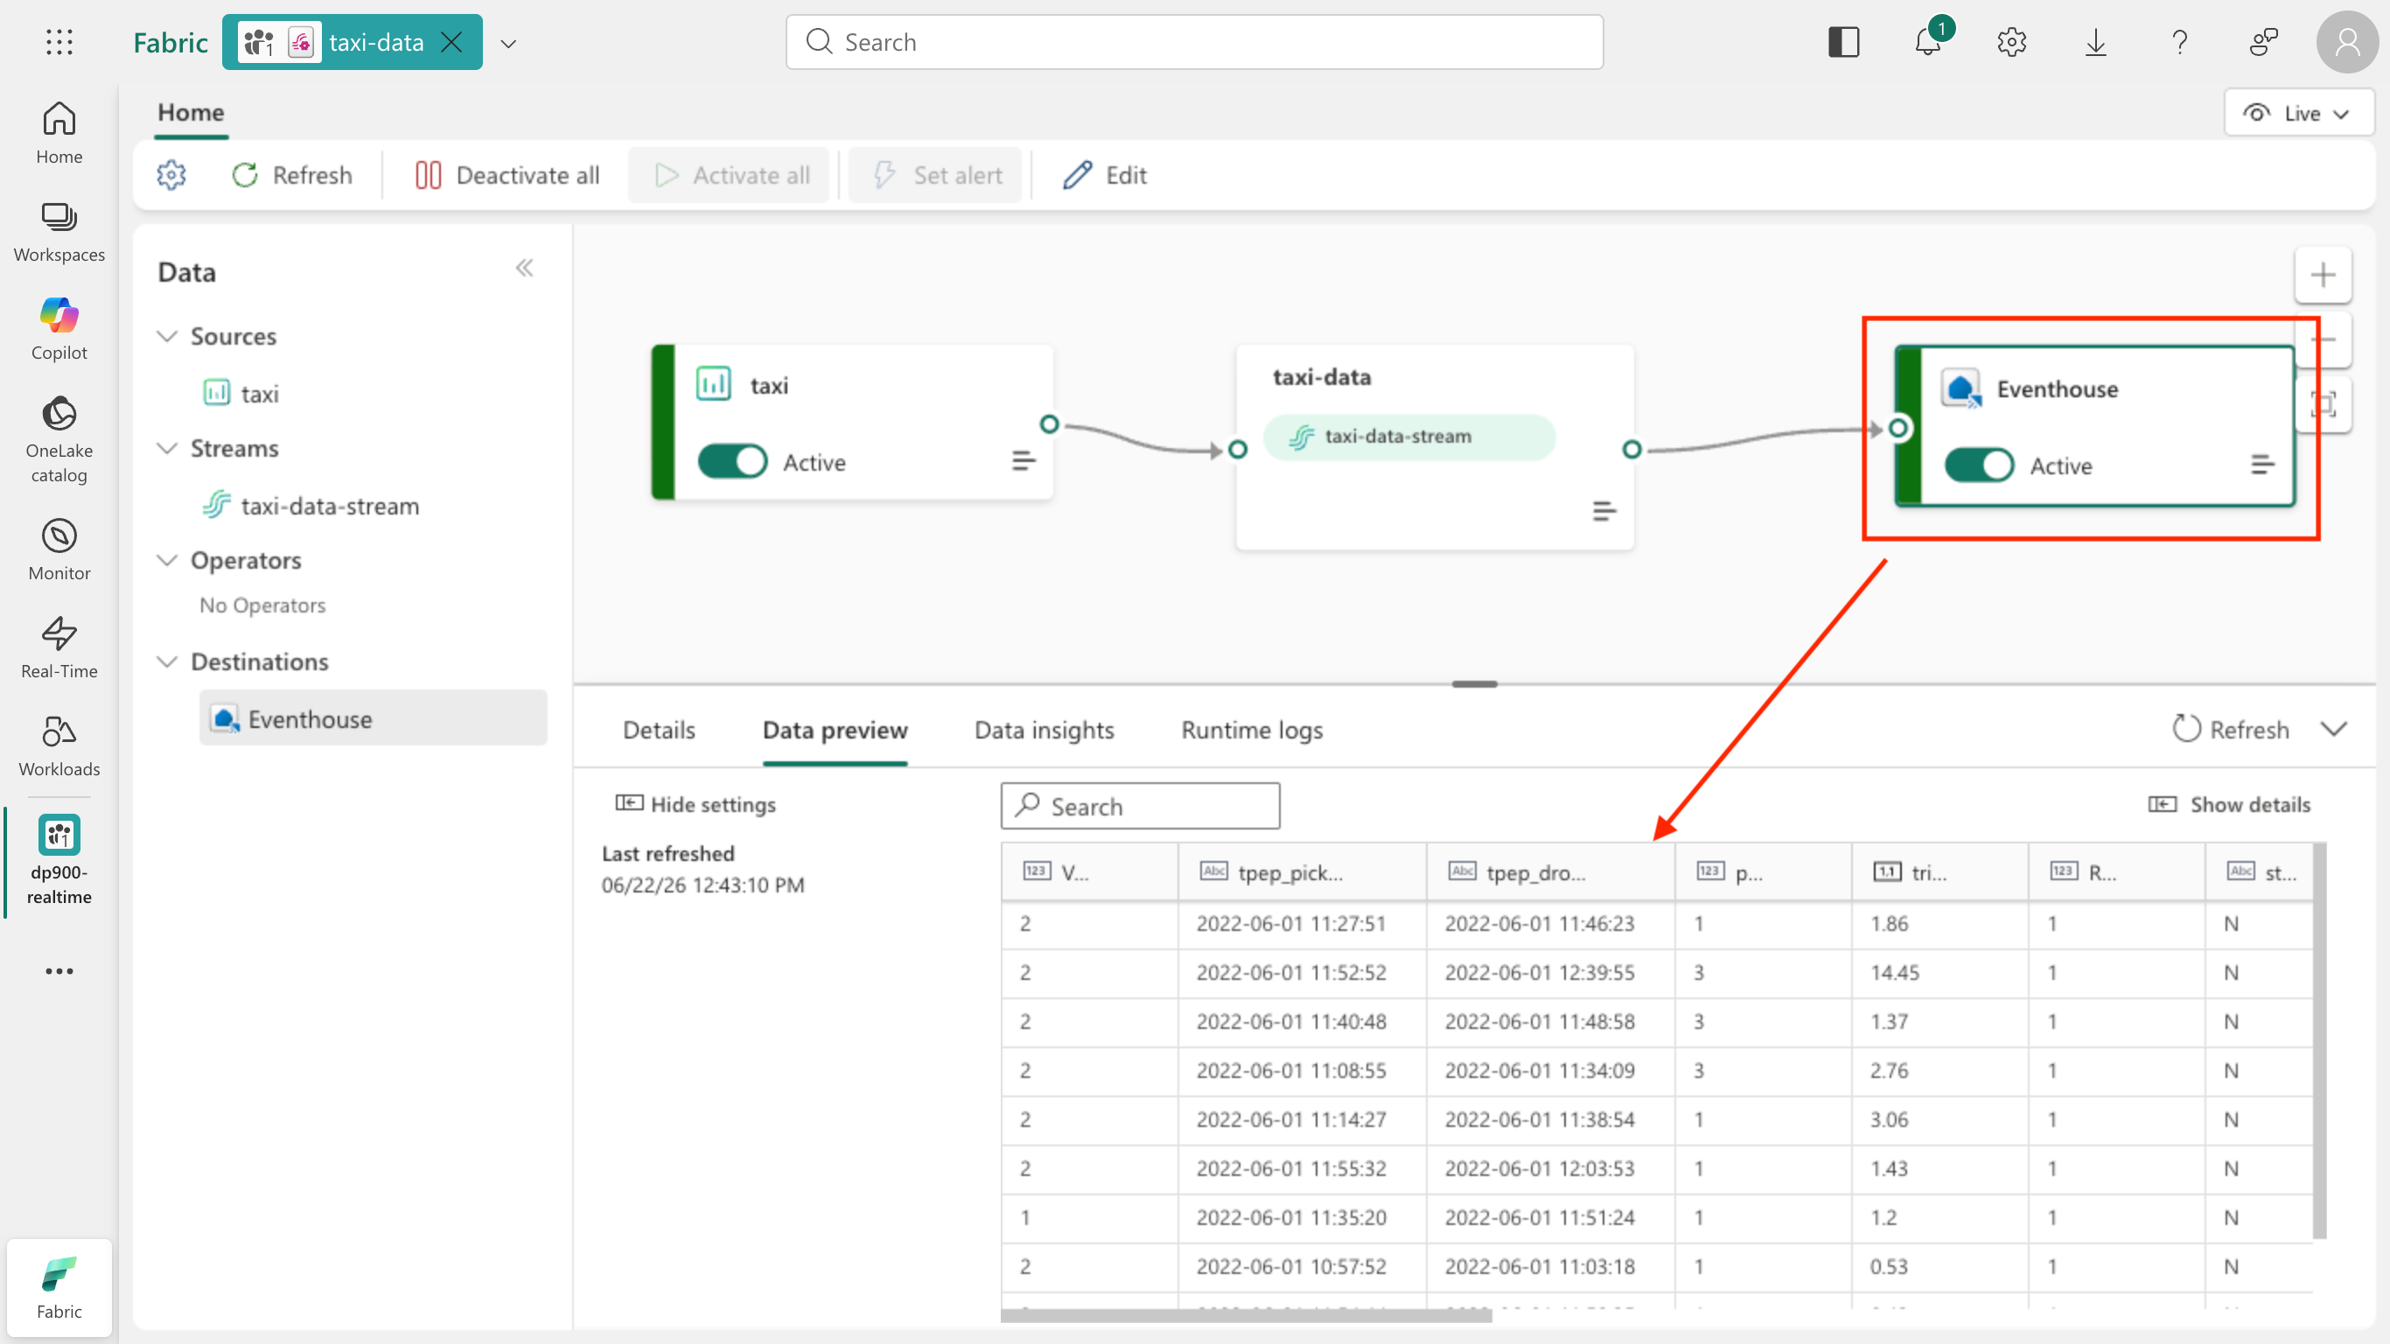Collapse the Sources section
2390x1344 pixels.
coord(167,336)
